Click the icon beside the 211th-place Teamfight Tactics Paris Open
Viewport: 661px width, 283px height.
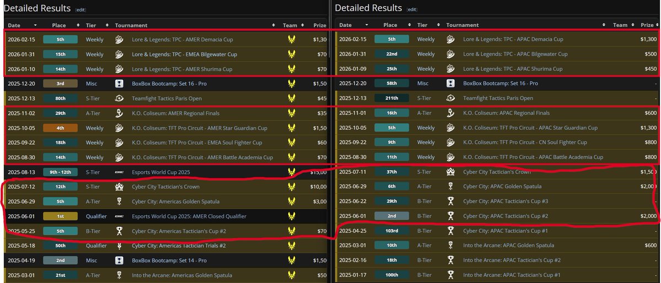tap(450, 98)
